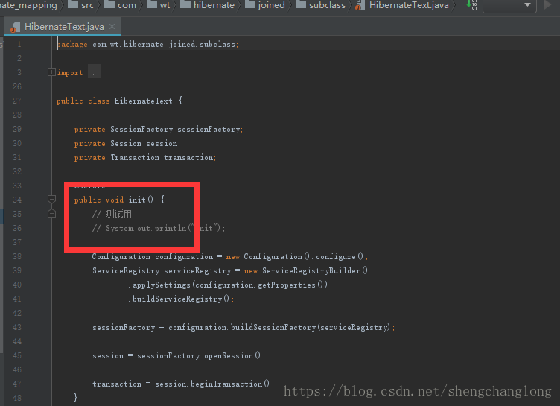
Task: Click the package keyword on line 1
Action: tap(72, 44)
